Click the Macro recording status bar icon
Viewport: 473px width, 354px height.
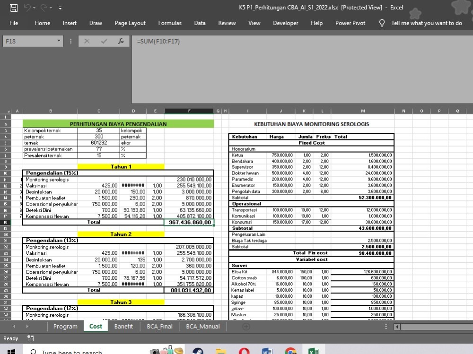[30, 338]
